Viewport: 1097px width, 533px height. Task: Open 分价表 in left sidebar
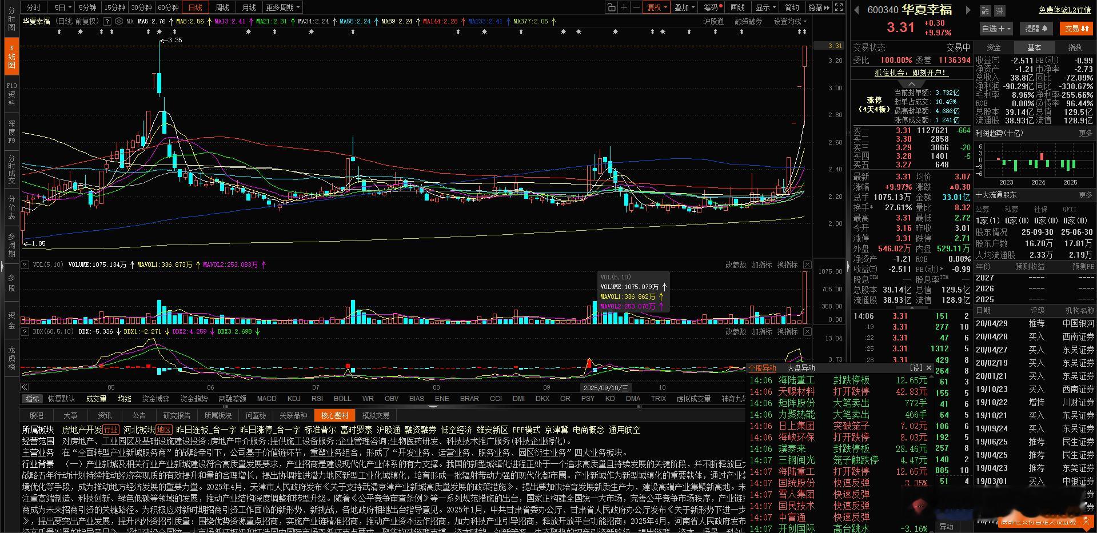[x=11, y=207]
